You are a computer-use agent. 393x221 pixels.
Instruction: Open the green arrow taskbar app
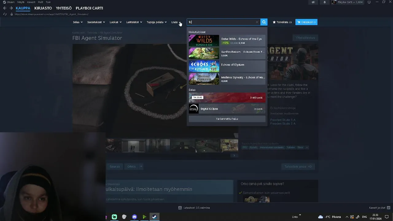point(144,217)
